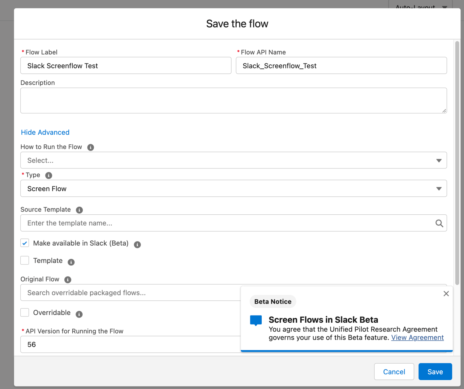Show the Source Template help tooltip
The height and width of the screenshot is (389, 464).
pos(79,210)
